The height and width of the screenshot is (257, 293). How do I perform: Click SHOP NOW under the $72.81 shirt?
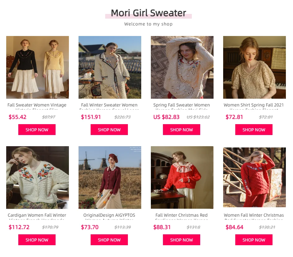(254, 129)
